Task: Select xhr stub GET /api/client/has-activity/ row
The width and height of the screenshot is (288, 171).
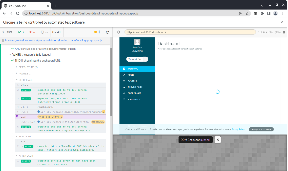Action: pos(60,122)
